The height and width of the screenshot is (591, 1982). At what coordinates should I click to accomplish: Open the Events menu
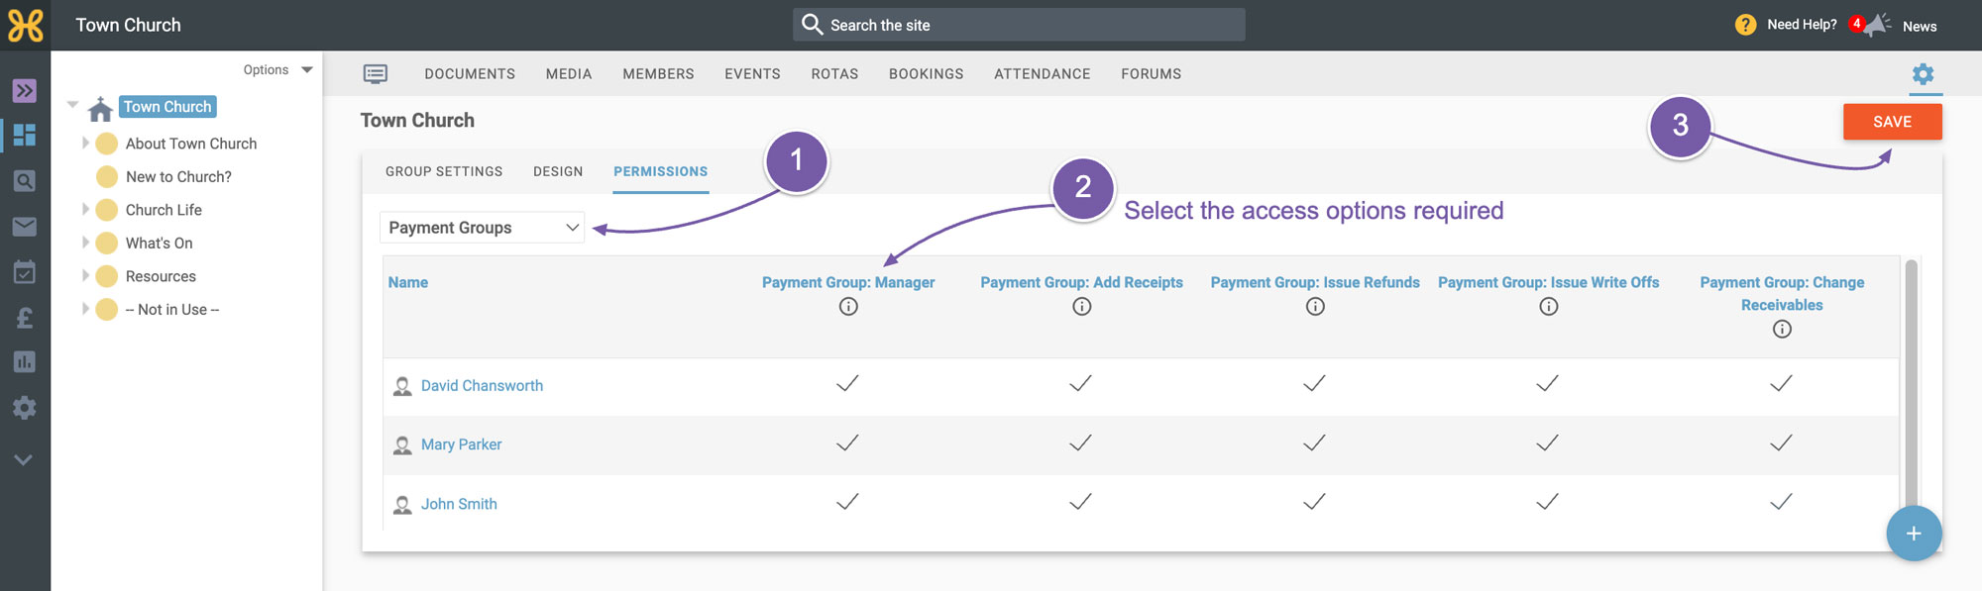tap(752, 74)
